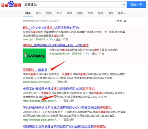
Task: Click the GoDaddy logo thumbnail
Action: [x=34, y=56]
